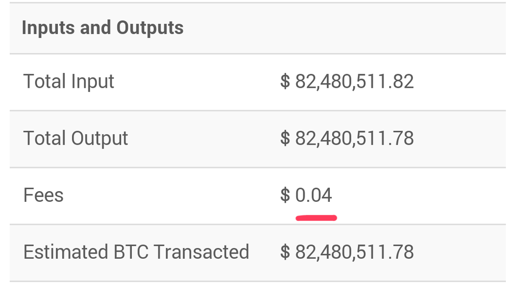Image resolution: width=519 pixels, height=284 pixels.
Task: Click the dollar sign in Total Input row
Action: coord(285,82)
